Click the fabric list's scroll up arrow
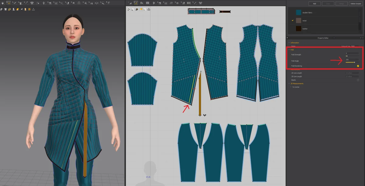 click(360, 10)
